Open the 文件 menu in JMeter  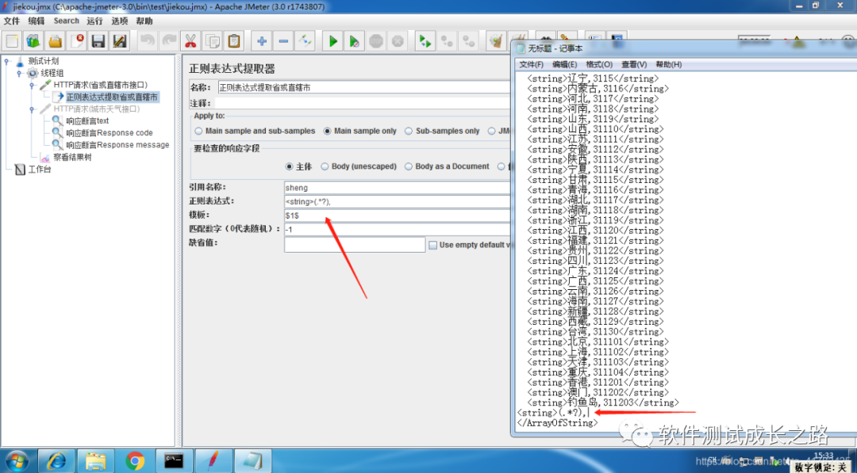pyautogui.click(x=11, y=21)
